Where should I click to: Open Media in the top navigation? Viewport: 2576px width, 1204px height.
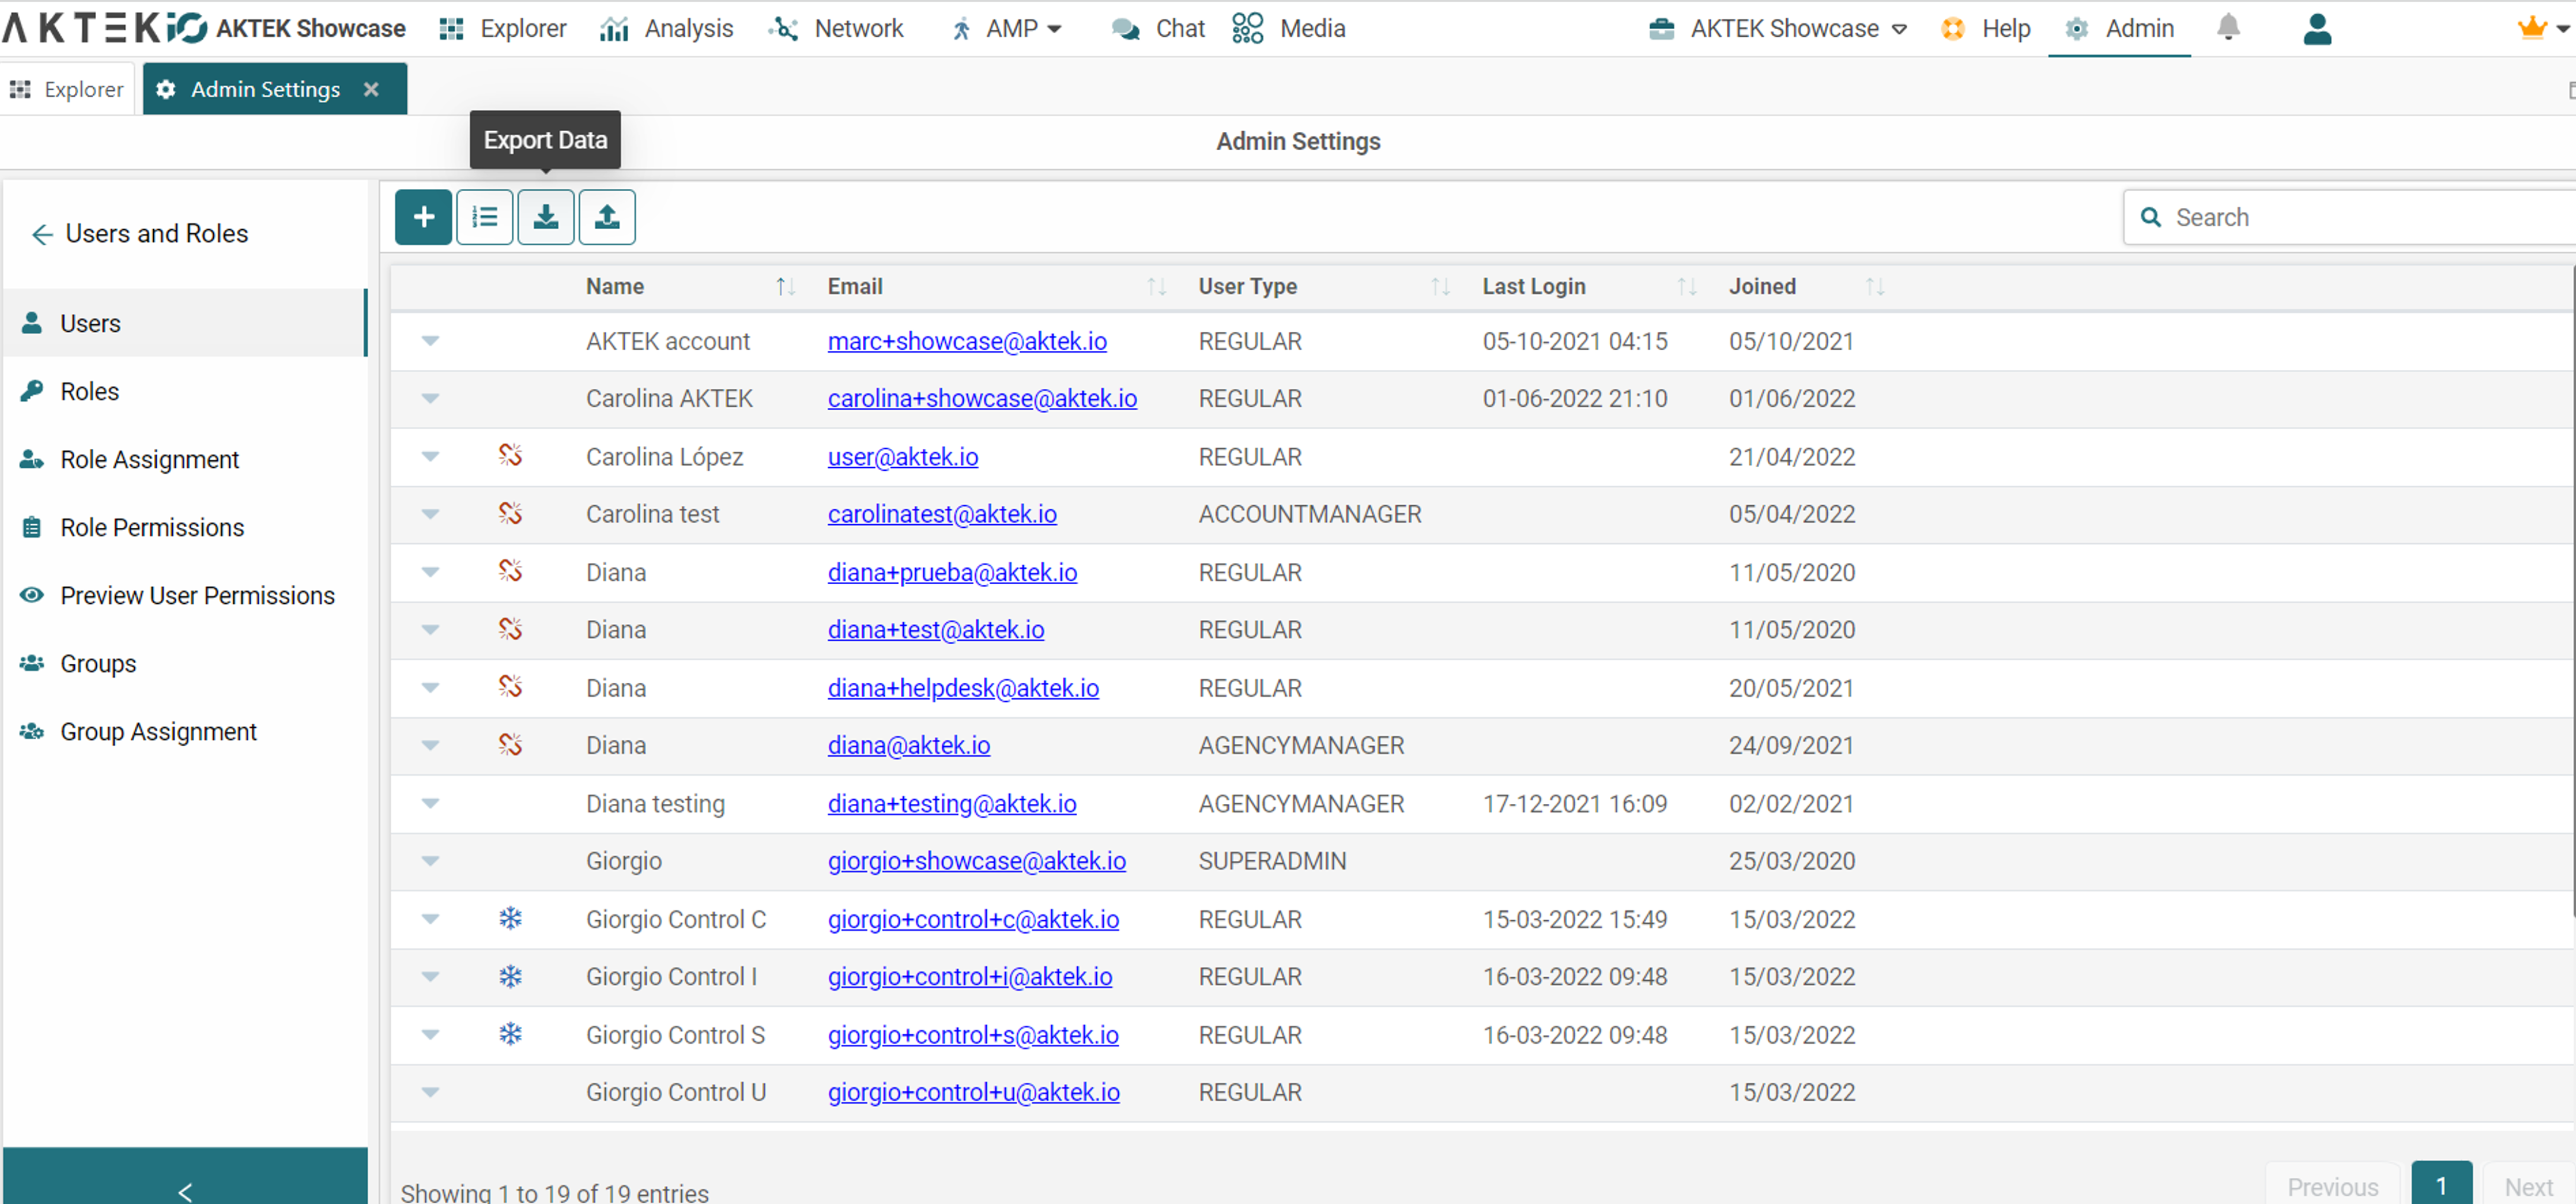click(1289, 28)
